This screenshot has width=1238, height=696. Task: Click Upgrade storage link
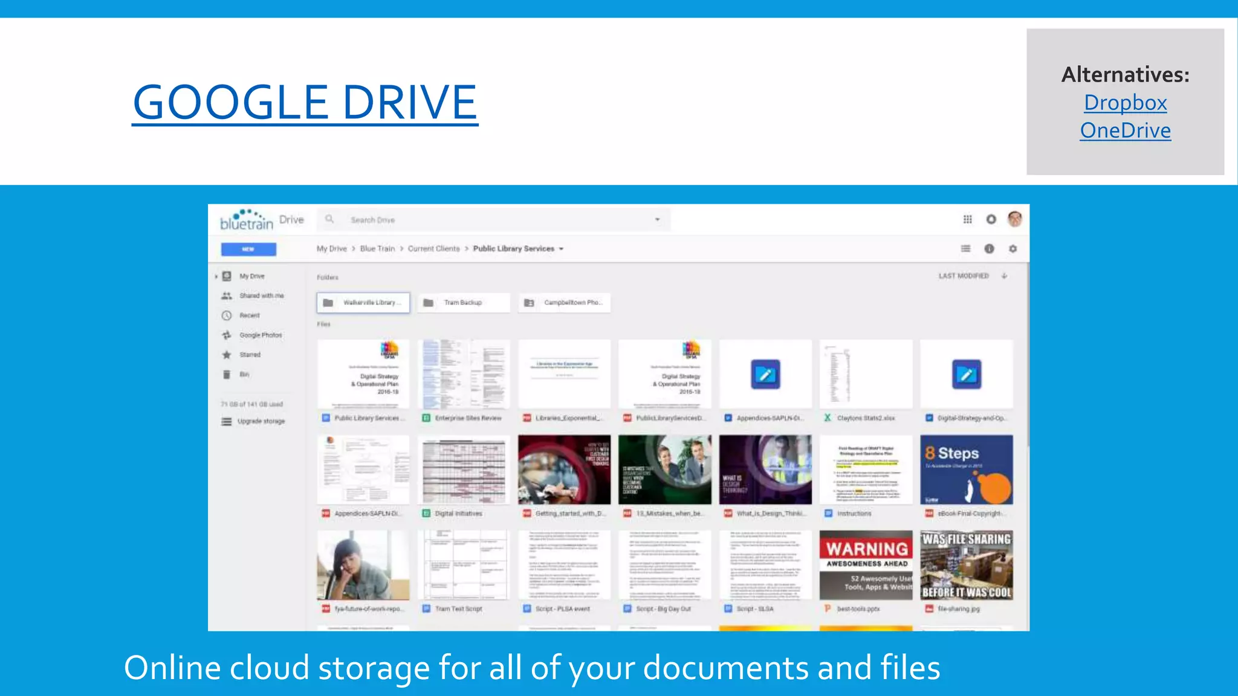tap(261, 421)
